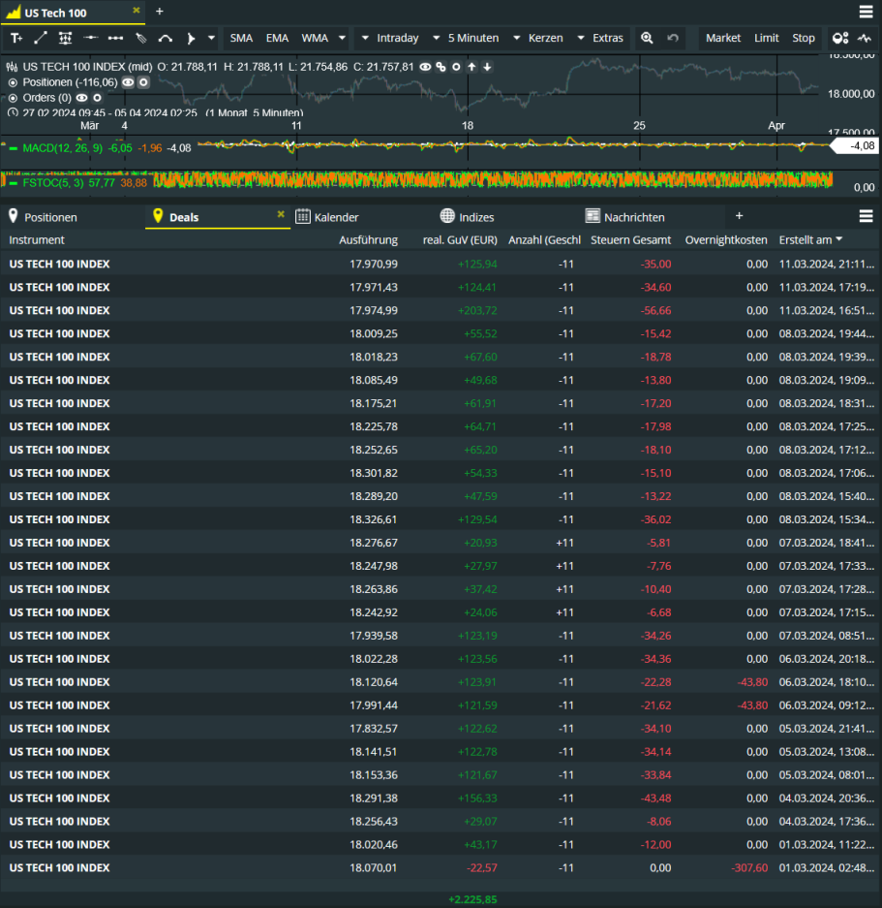The image size is (882, 908).
Task: Click the clock icon beside date range
Action: pos(13,112)
